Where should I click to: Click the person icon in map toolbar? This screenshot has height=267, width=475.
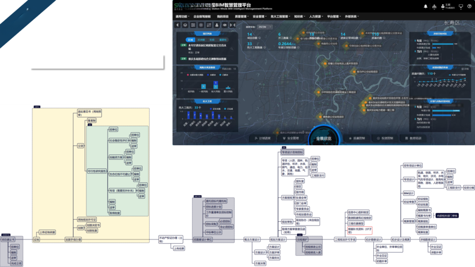point(217,25)
